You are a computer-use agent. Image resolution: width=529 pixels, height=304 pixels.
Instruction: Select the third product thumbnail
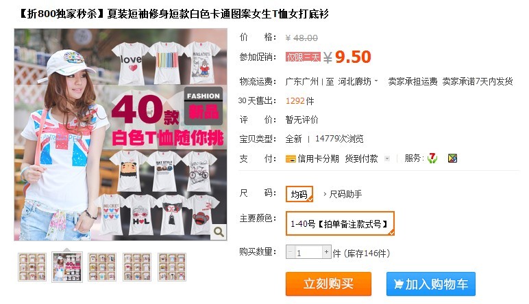(102, 267)
